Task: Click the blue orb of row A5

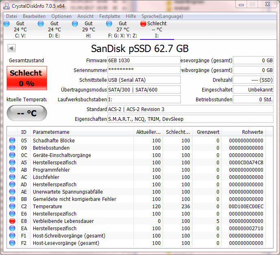Action: point(12,162)
